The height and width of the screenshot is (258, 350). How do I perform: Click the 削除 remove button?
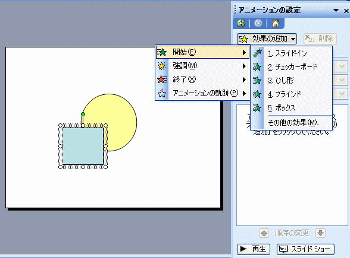coord(320,39)
